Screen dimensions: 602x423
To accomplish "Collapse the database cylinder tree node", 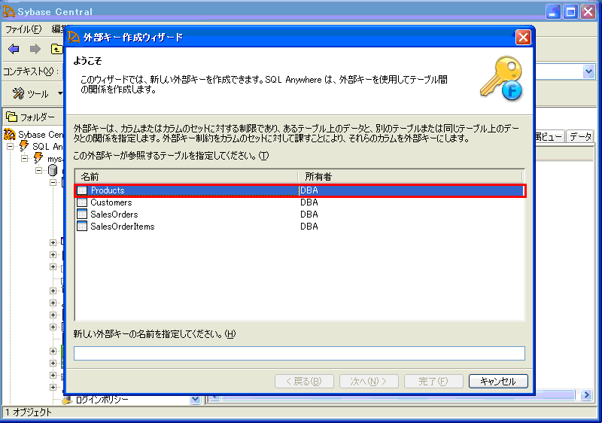I will [40, 171].
